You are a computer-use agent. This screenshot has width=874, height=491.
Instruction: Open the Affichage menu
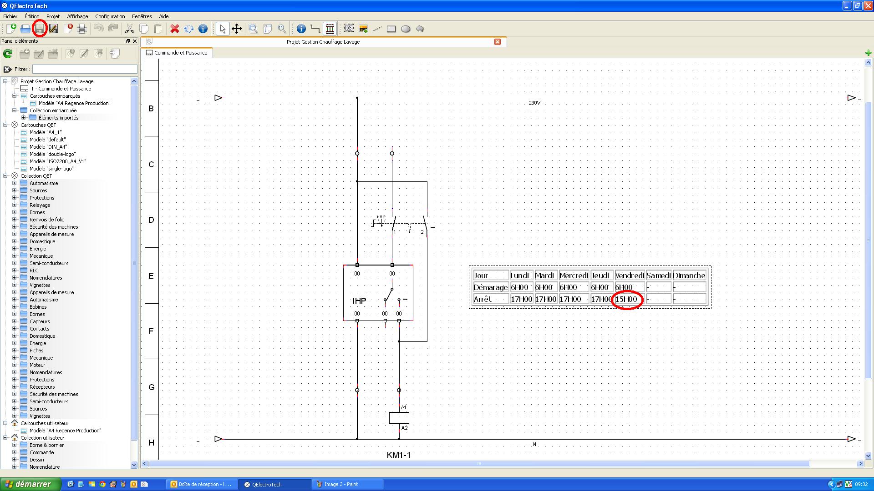coord(77,16)
